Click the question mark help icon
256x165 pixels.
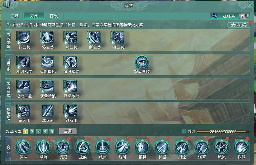click(x=8, y=25)
